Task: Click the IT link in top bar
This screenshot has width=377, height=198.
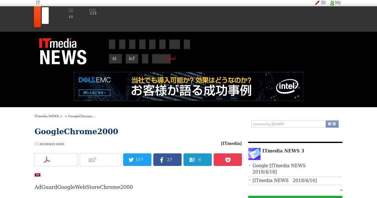Action: (x=38, y=3)
